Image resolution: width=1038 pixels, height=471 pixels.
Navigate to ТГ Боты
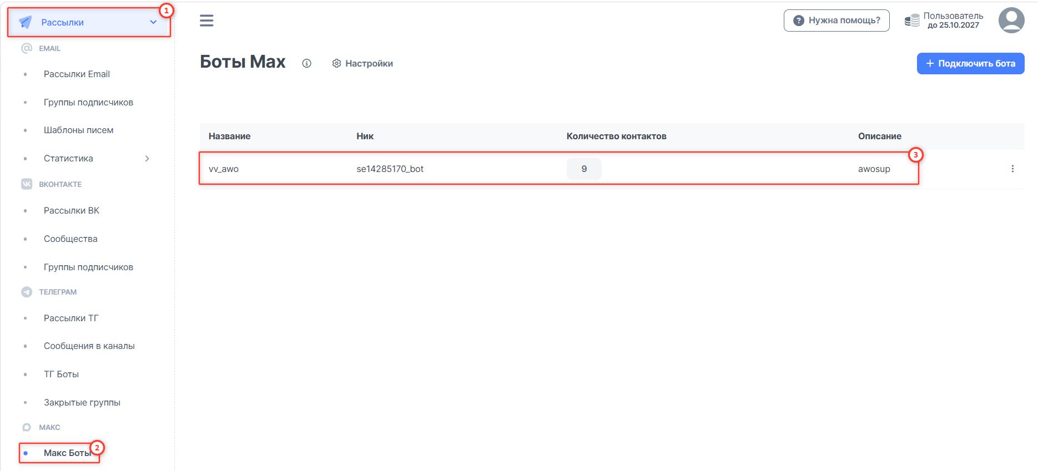click(61, 374)
